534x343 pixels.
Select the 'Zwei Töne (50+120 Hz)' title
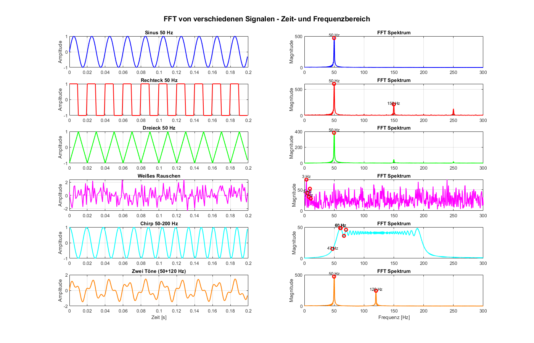tap(159, 271)
